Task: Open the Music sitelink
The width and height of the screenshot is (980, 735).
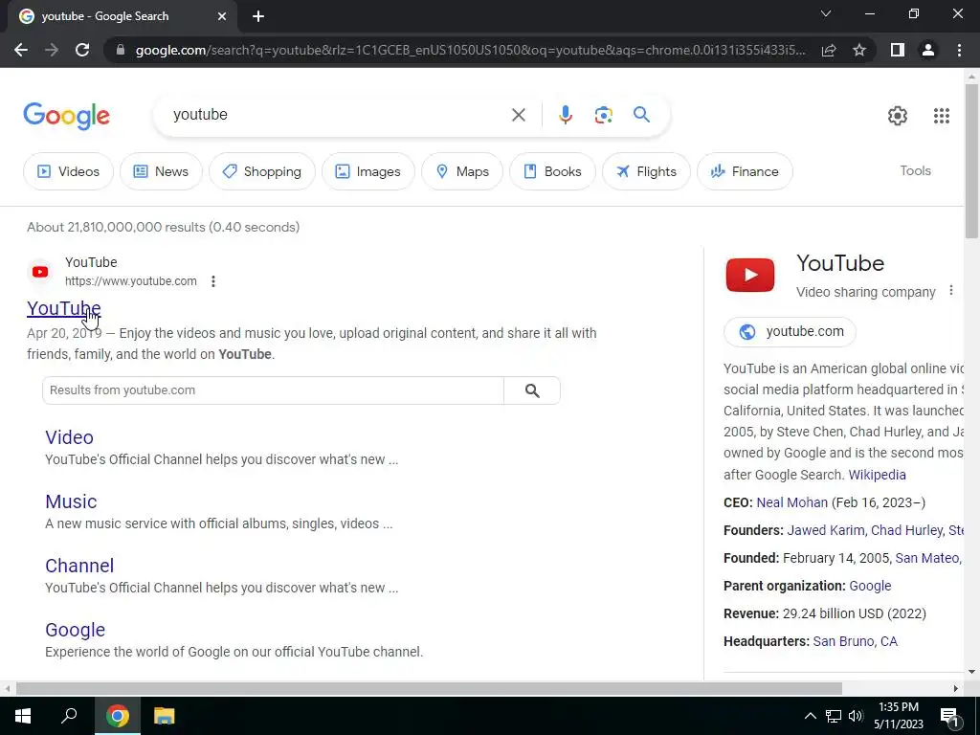Action: (x=71, y=501)
